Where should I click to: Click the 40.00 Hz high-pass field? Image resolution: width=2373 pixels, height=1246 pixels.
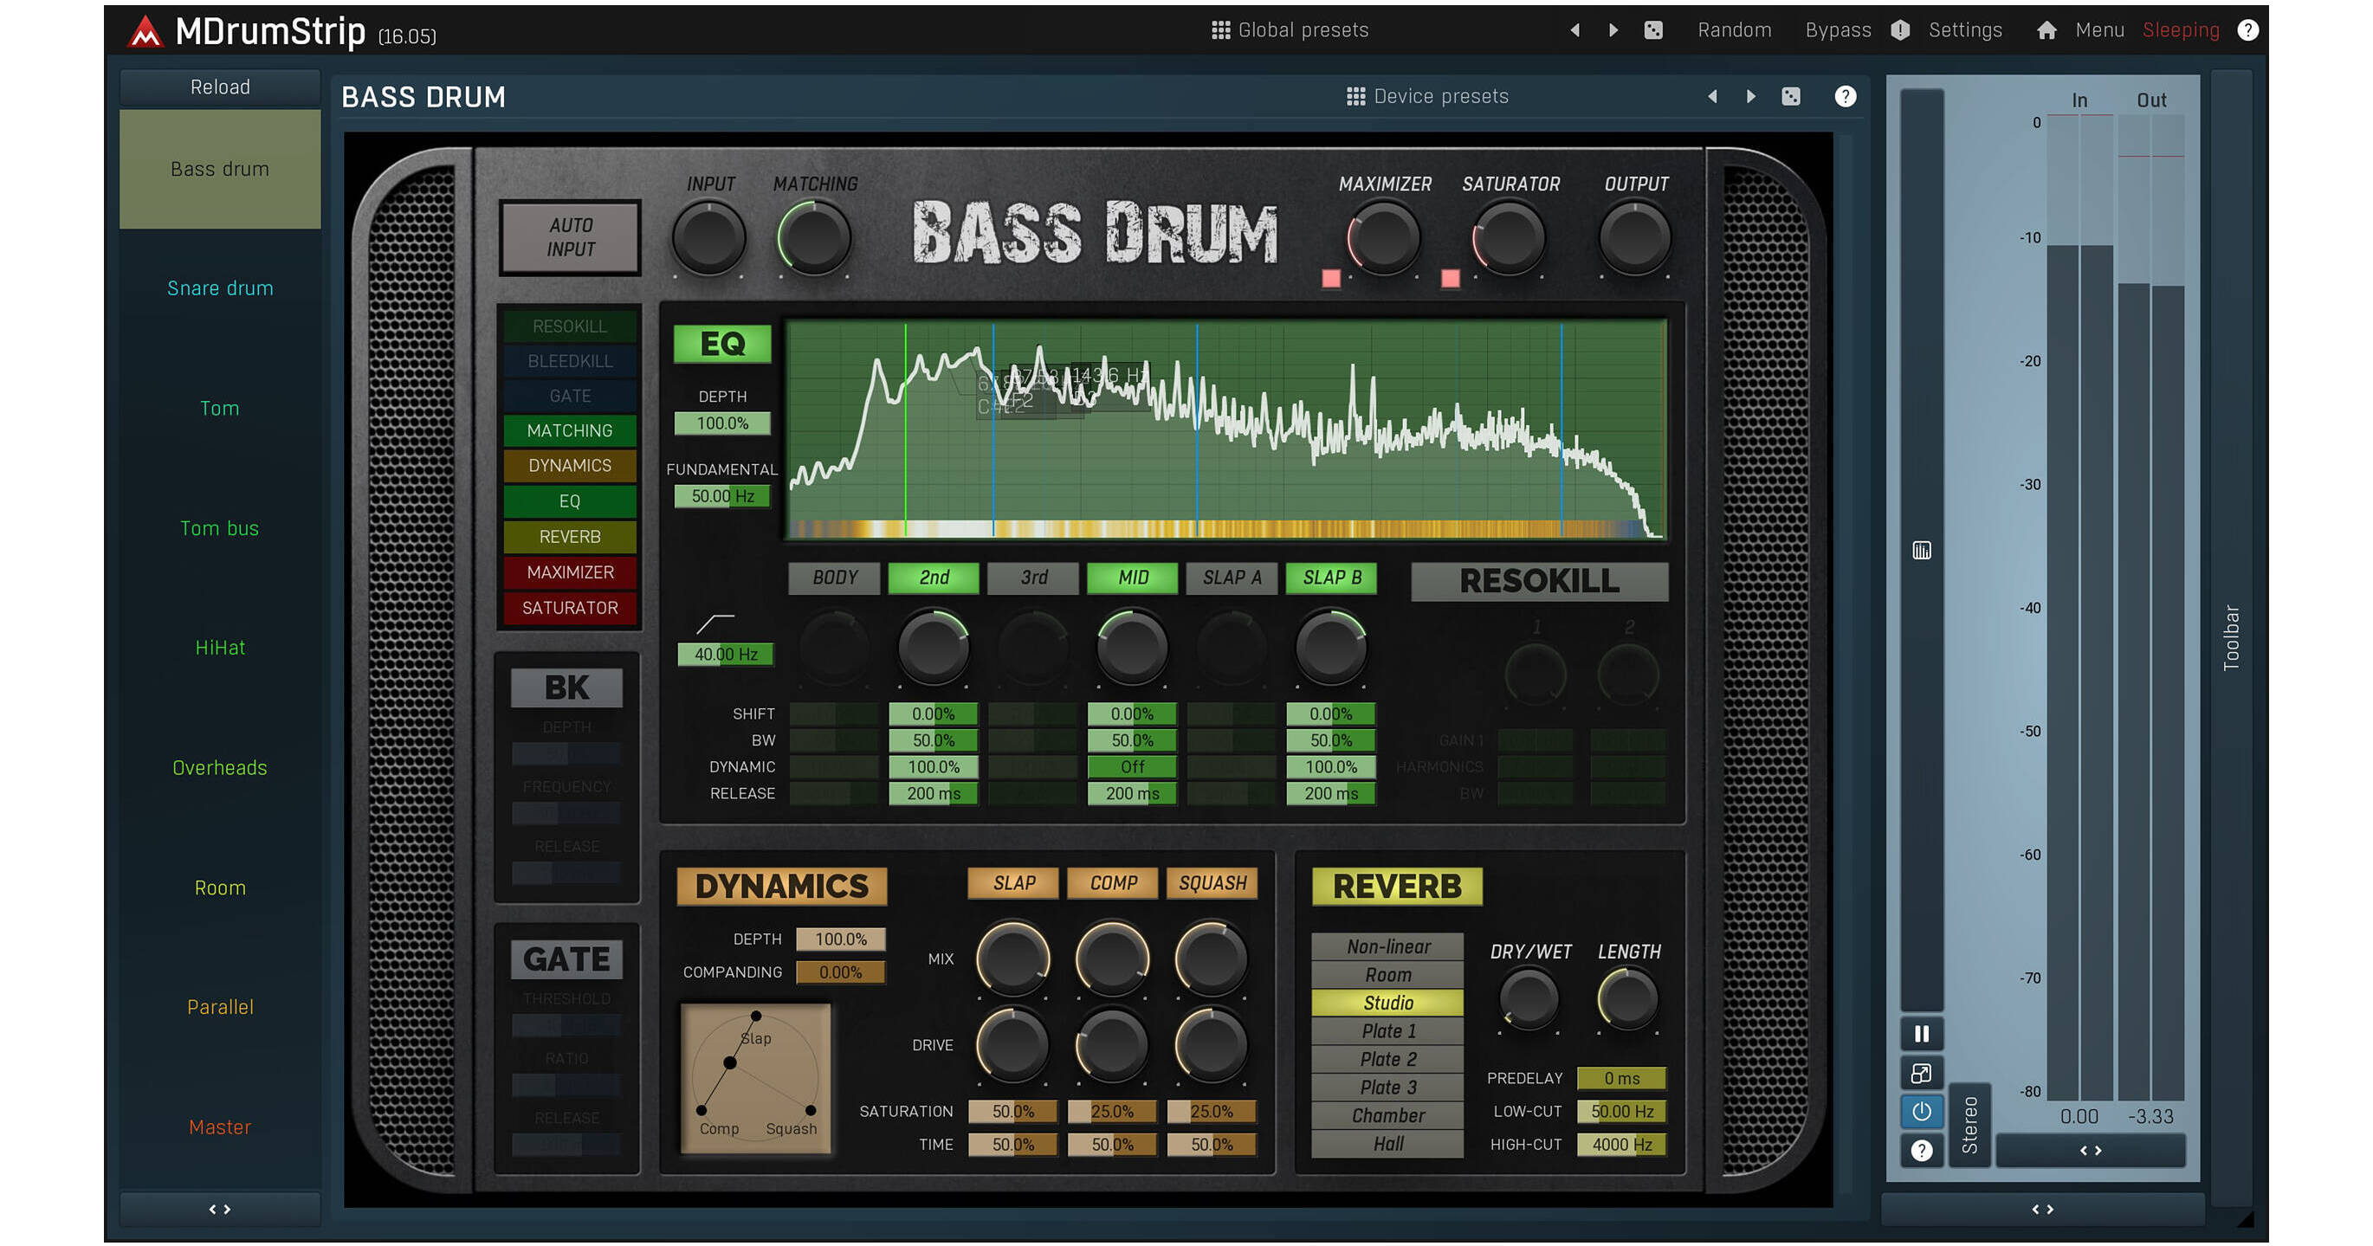(x=725, y=655)
